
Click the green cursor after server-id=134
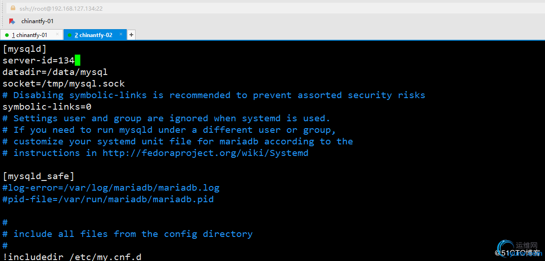[78, 60]
